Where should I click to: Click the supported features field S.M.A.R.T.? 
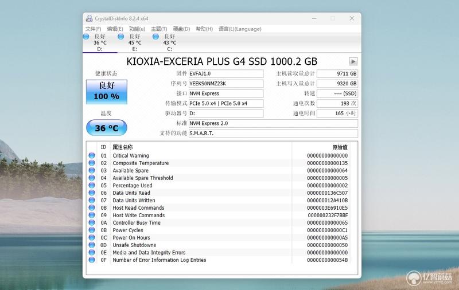point(273,134)
